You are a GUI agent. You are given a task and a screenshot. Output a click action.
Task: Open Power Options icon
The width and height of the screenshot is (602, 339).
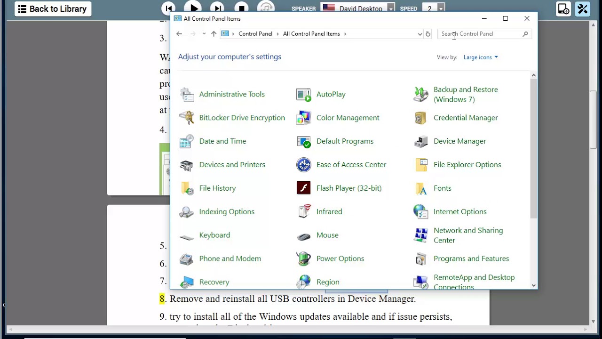(304, 258)
